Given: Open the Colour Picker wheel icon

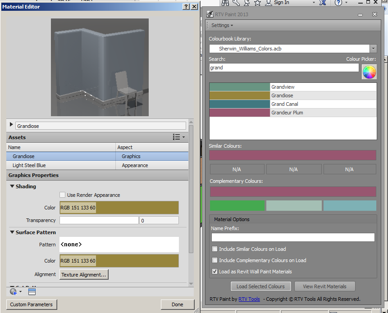Looking at the screenshot, I should (369, 72).
